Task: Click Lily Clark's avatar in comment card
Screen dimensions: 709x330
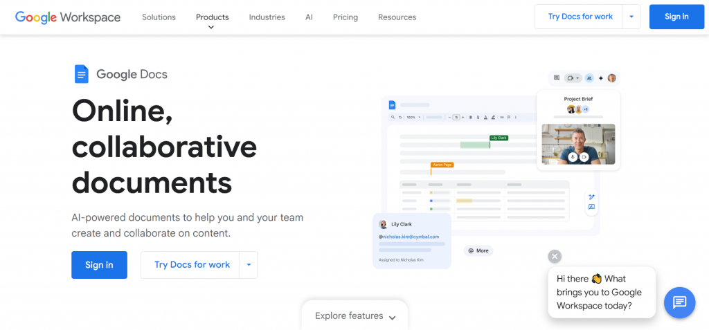Action: (384, 224)
